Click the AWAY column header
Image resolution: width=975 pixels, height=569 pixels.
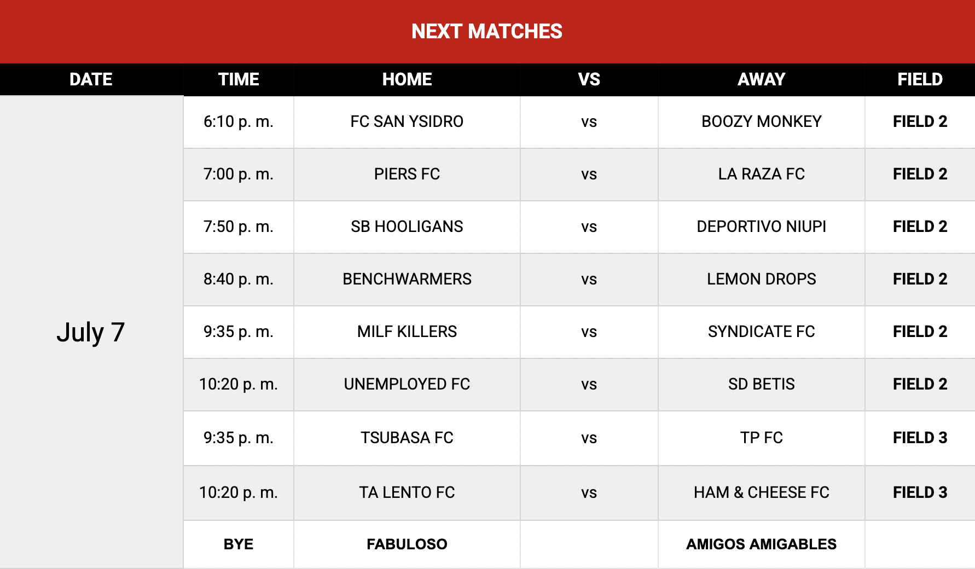tap(761, 79)
